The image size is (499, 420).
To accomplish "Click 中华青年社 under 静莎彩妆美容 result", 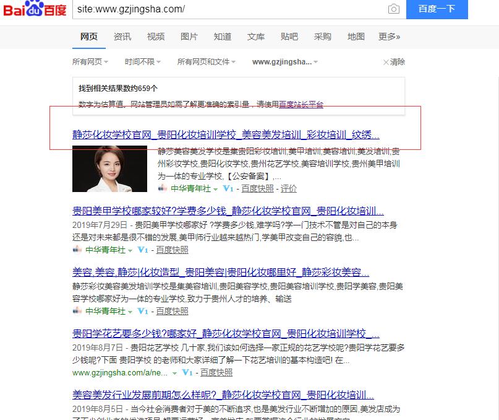I will point(105,311).
